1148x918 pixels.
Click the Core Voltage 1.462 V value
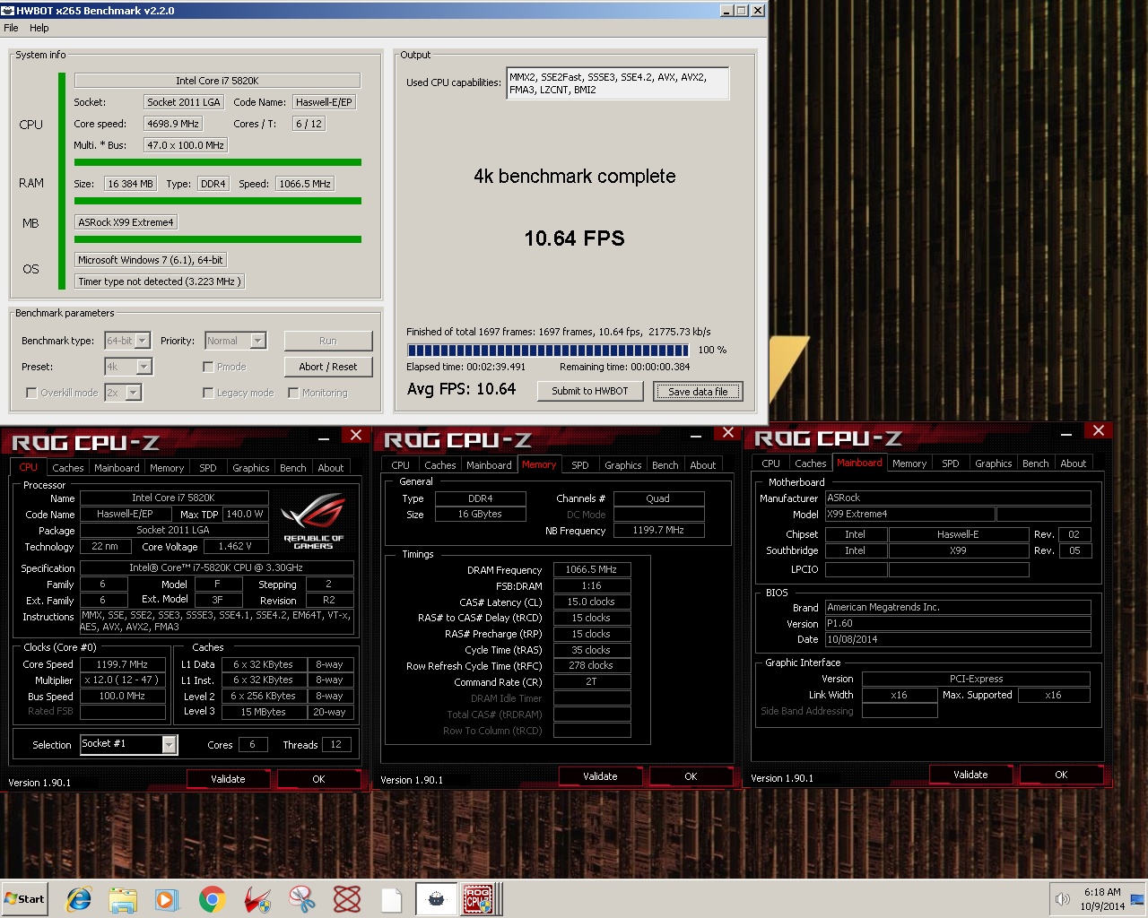tap(235, 546)
